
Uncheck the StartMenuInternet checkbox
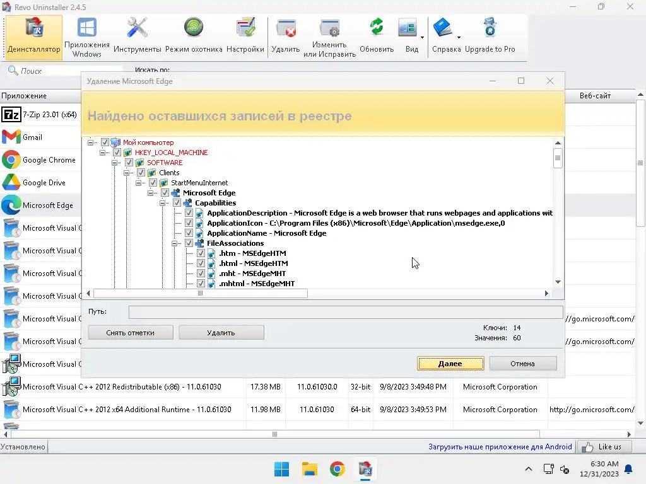point(153,183)
